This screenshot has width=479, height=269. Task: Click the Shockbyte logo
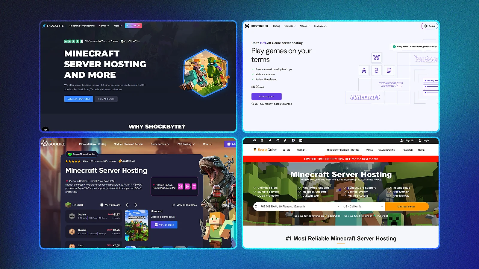[x=53, y=26]
